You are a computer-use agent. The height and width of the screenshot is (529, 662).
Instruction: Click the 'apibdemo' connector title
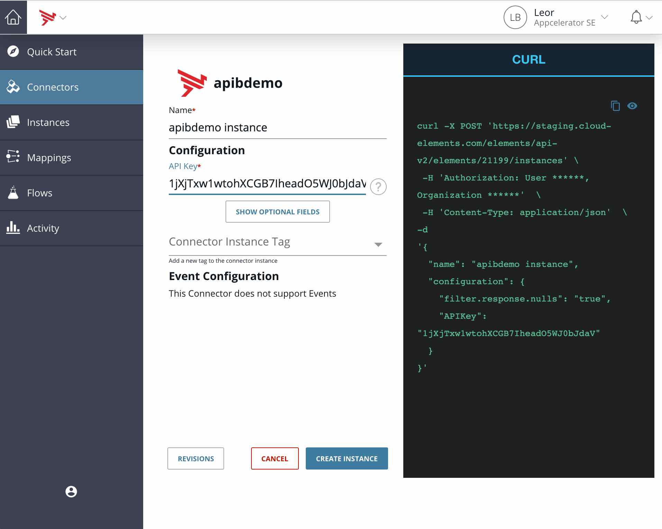pos(248,83)
